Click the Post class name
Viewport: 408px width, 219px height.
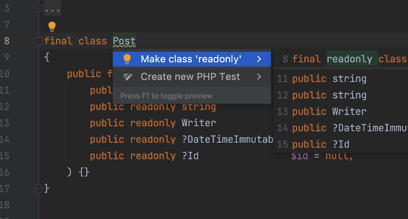(x=124, y=41)
